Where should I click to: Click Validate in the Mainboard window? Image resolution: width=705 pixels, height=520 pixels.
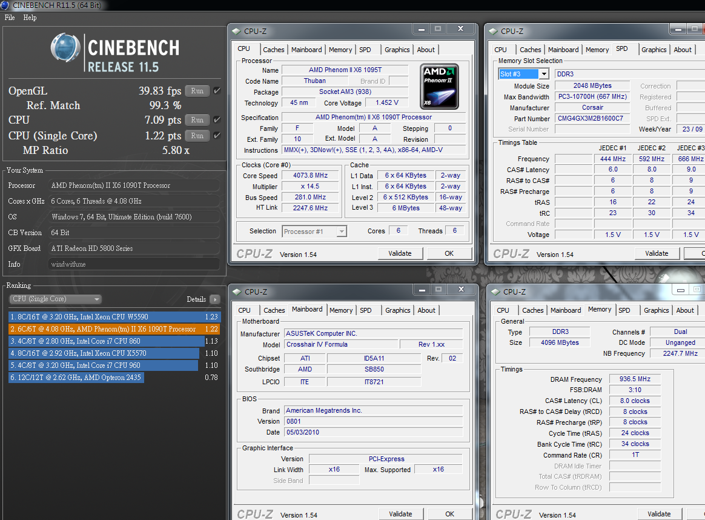pyautogui.click(x=400, y=514)
